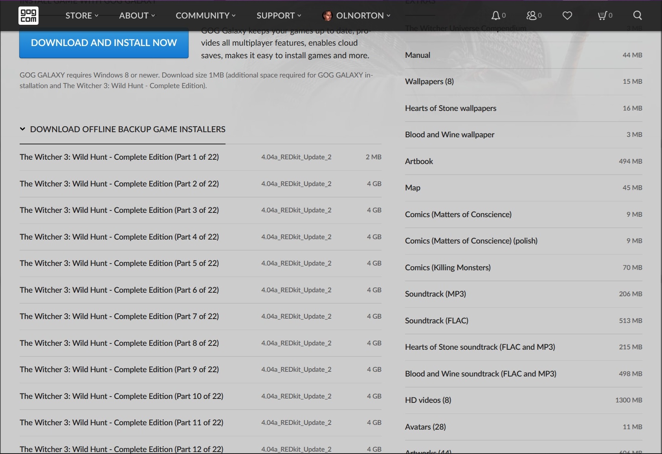Download Avatars (28) extra
The image size is (662, 454).
524,427
